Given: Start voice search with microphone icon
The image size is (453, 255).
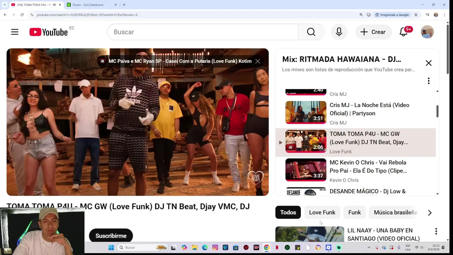Looking at the screenshot, I should click(339, 32).
